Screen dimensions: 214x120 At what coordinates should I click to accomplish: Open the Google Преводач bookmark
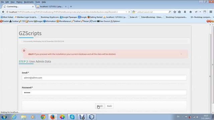tap(69, 17)
